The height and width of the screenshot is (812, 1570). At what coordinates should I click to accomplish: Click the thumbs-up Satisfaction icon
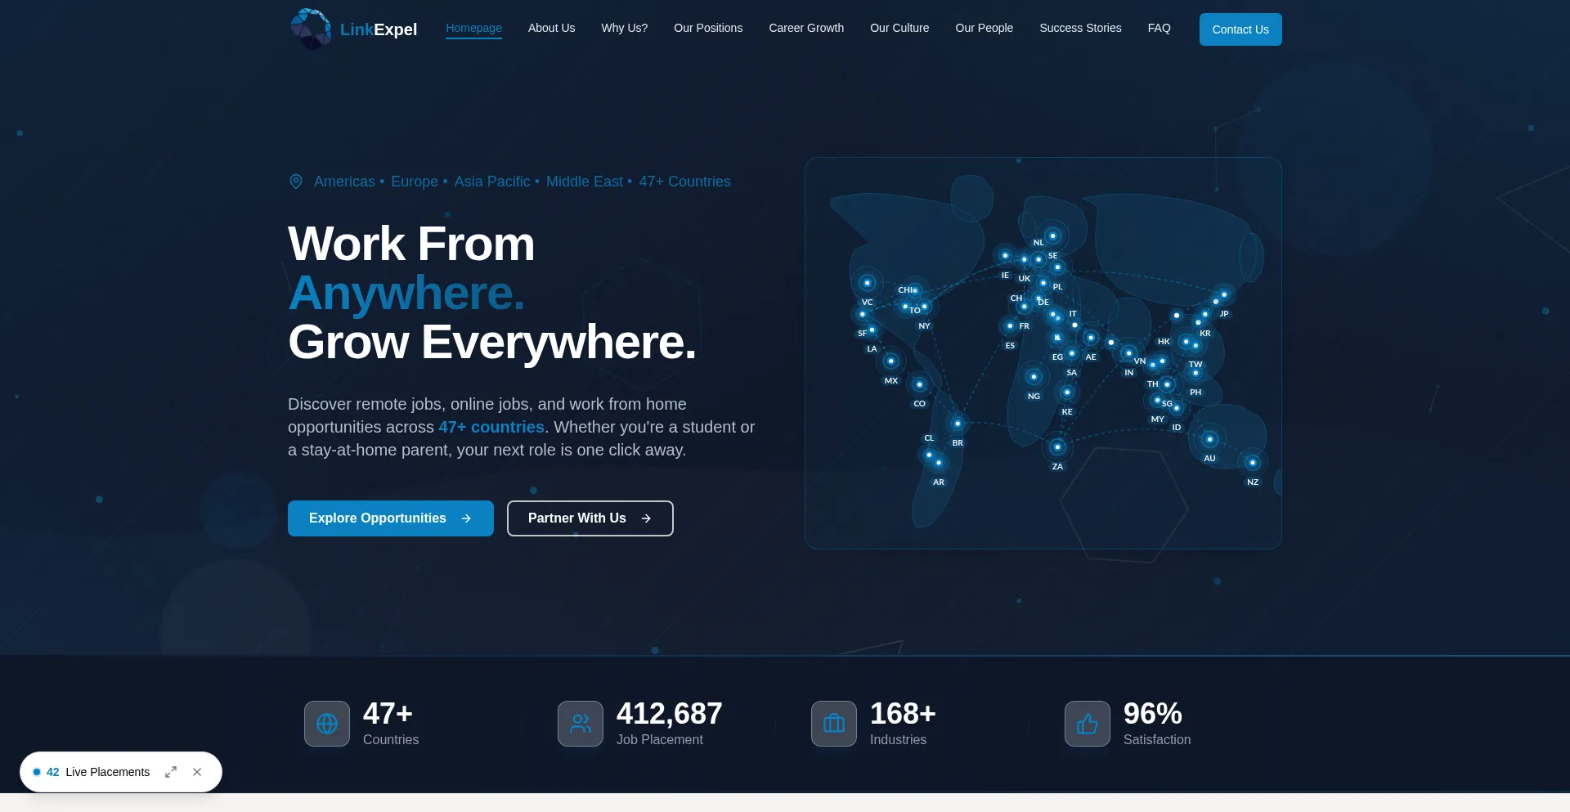pyautogui.click(x=1088, y=724)
